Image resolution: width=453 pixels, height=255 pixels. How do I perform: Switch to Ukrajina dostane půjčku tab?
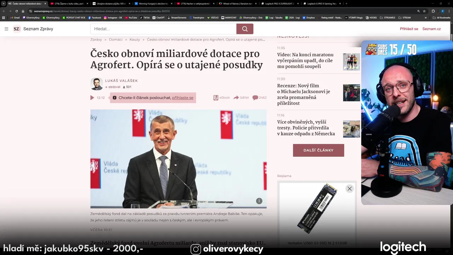coord(111,4)
